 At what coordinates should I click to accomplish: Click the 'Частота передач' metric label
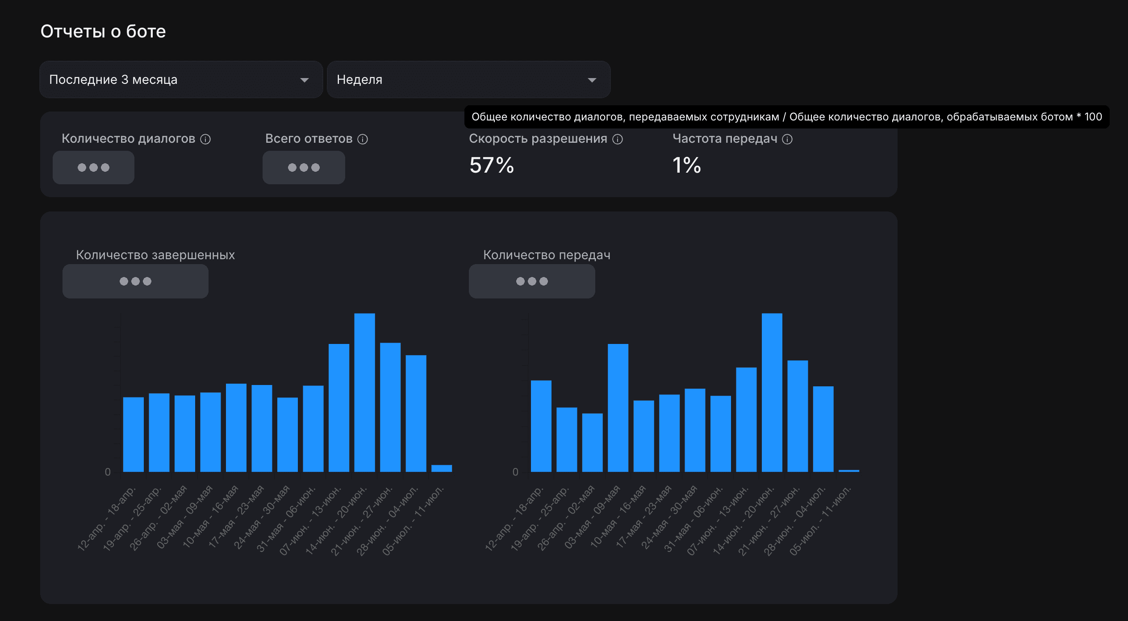click(725, 139)
